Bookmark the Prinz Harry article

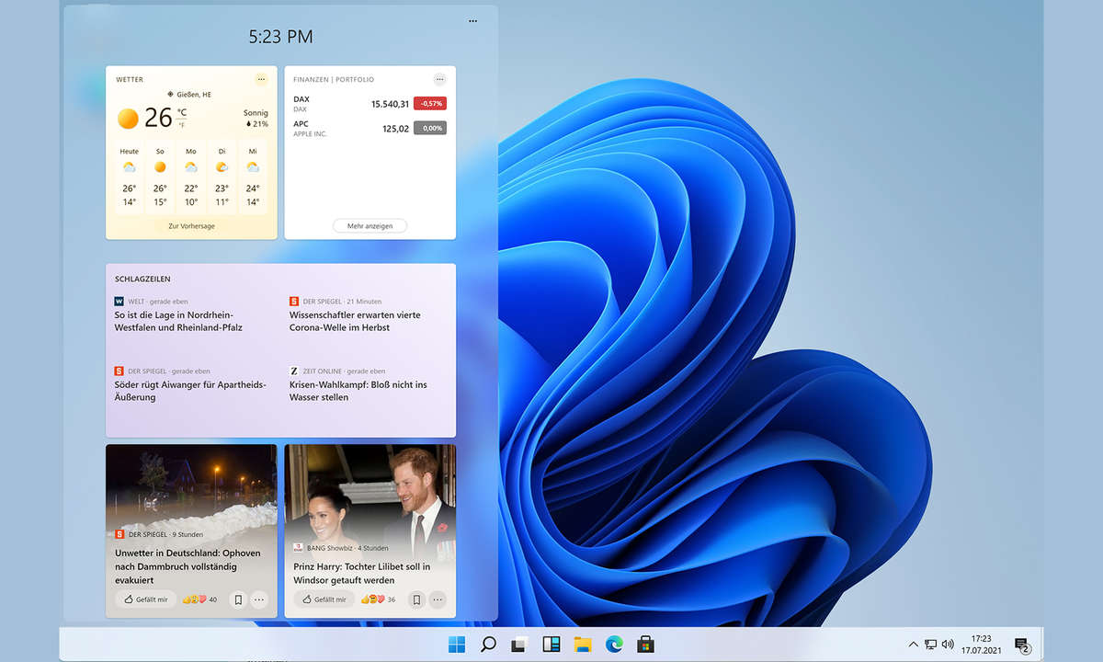pyautogui.click(x=416, y=599)
